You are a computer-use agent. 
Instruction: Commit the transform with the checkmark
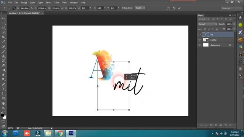(x=179, y=8)
